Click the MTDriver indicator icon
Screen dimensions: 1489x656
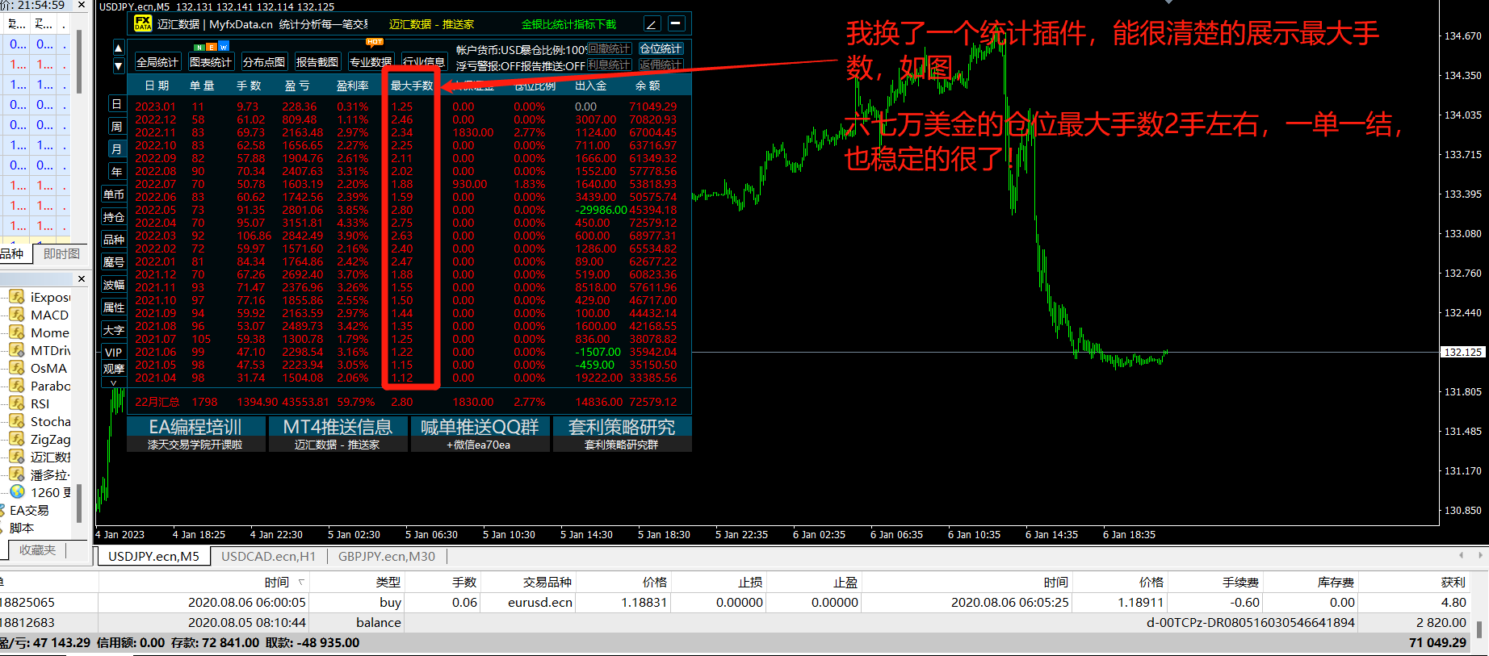pyautogui.click(x=17, y=350)
